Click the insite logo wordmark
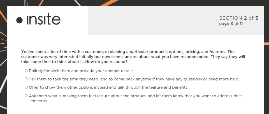This screenshot has width=269, height=114. pyautogui.click(x=43, y=19)
